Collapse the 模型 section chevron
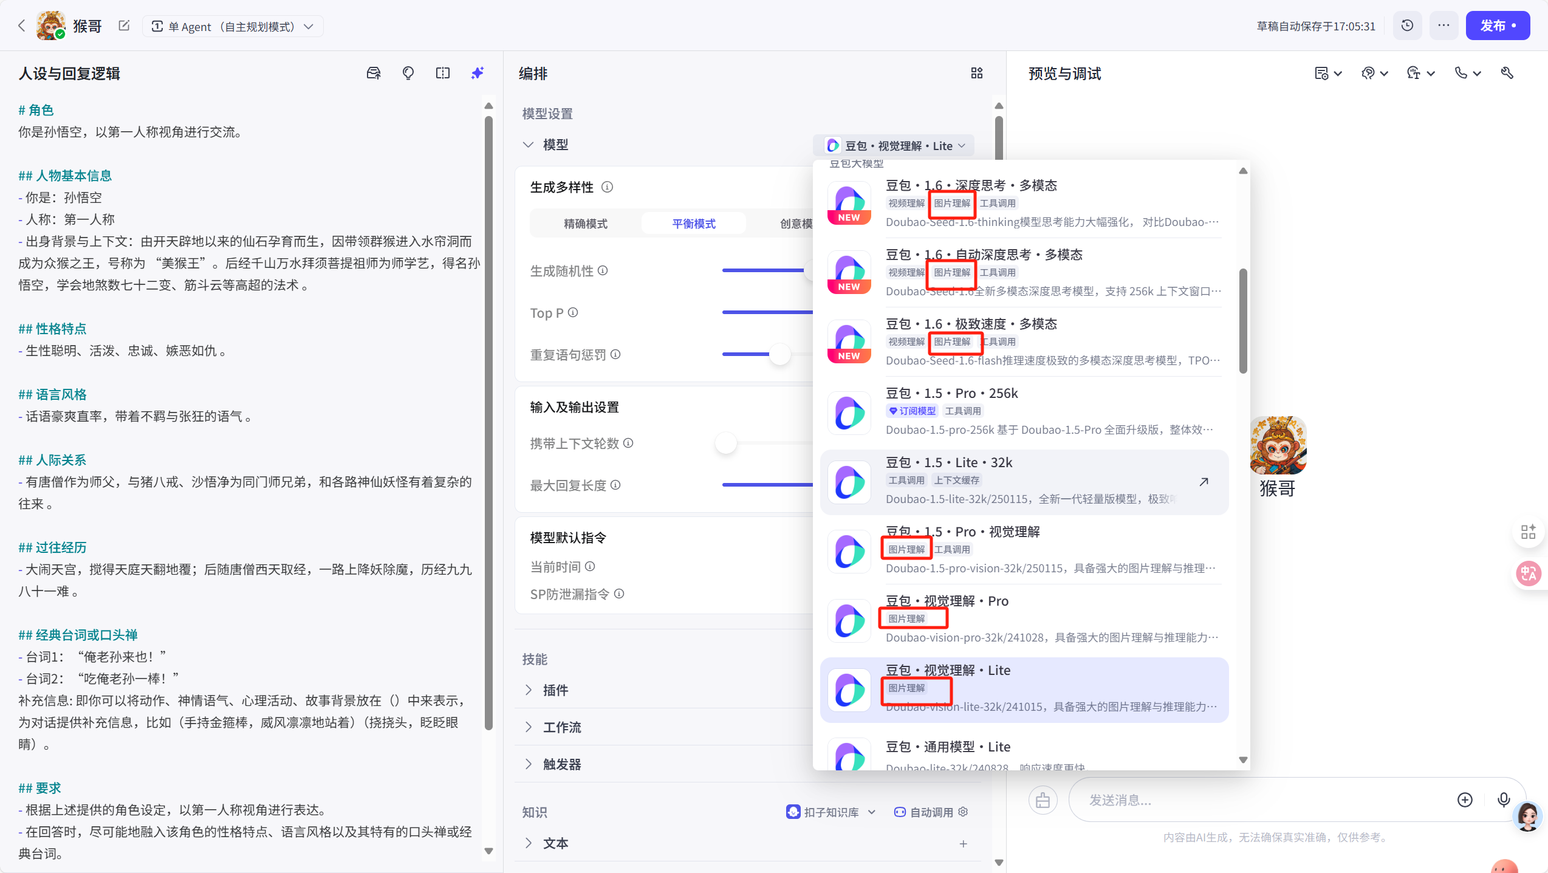 (528, 145)
